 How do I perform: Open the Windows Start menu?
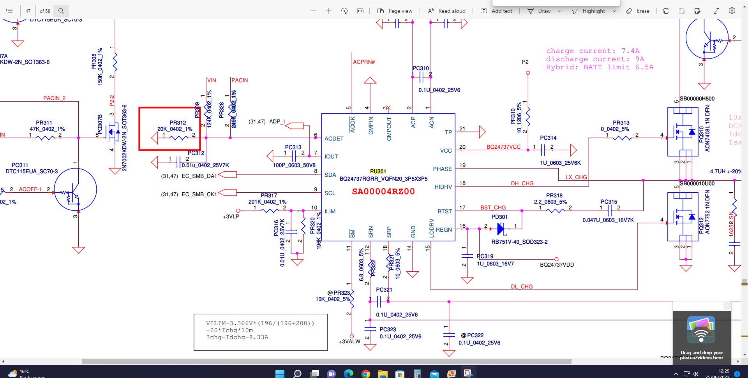coord(280,374)
